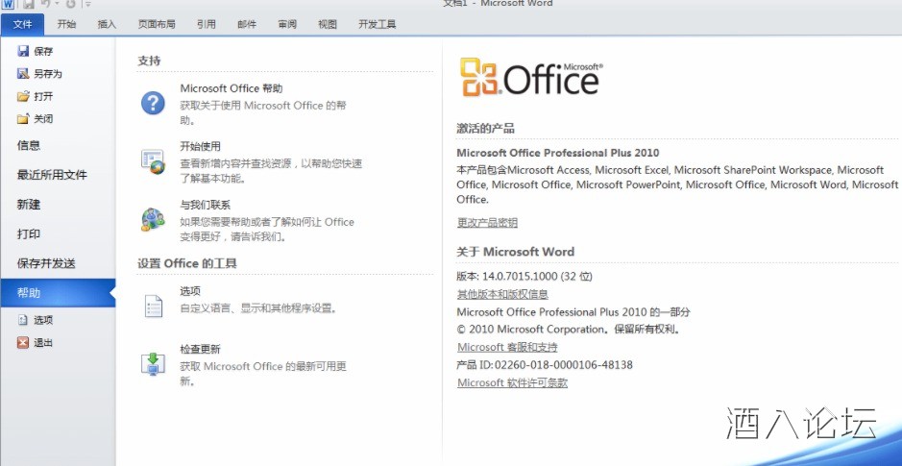
Task: Switch to the View (视图) tab
Action: pos(328,24)
